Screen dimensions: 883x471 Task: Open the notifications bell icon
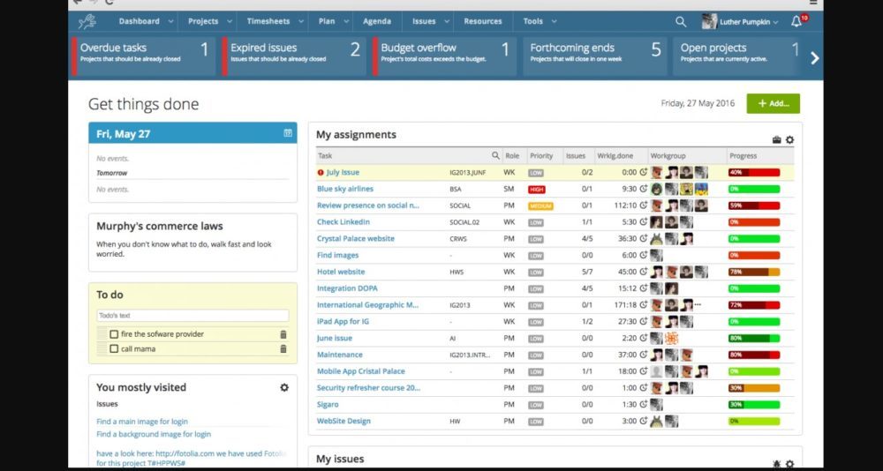pos(796,22)
